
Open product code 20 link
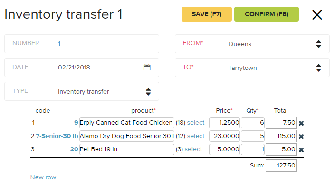point(74,149)
